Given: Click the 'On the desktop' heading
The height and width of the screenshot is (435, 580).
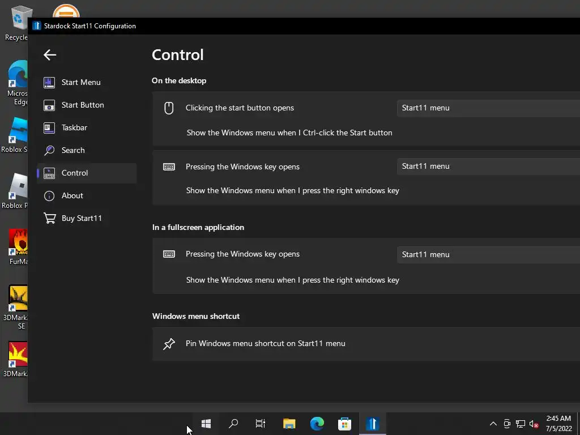Looking at the screenshot, I should pyautogui.click(x=179, y=80).
